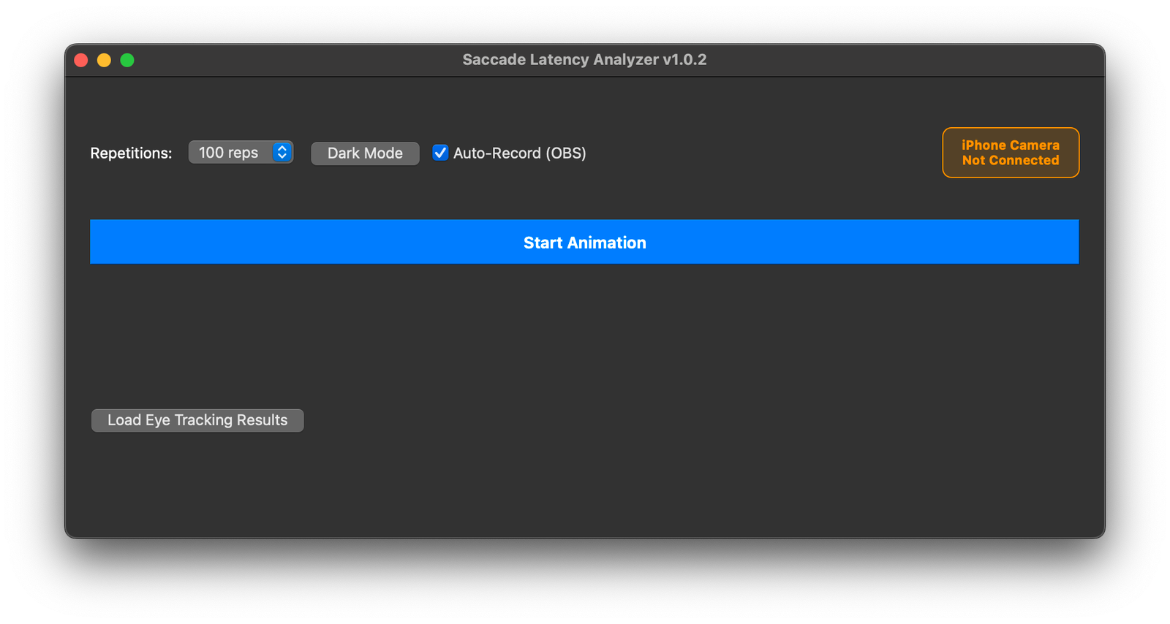Click the iPhone Camera Not Connected indicator

click(x=1010, y=153)
